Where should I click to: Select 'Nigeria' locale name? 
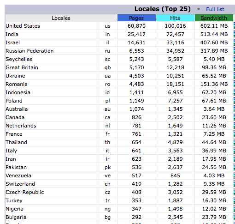[x=14, y=209]
